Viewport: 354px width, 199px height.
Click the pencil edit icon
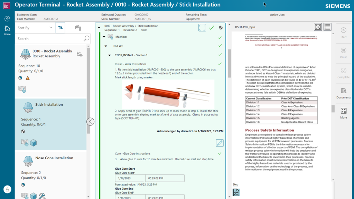[x=220, y=143]
